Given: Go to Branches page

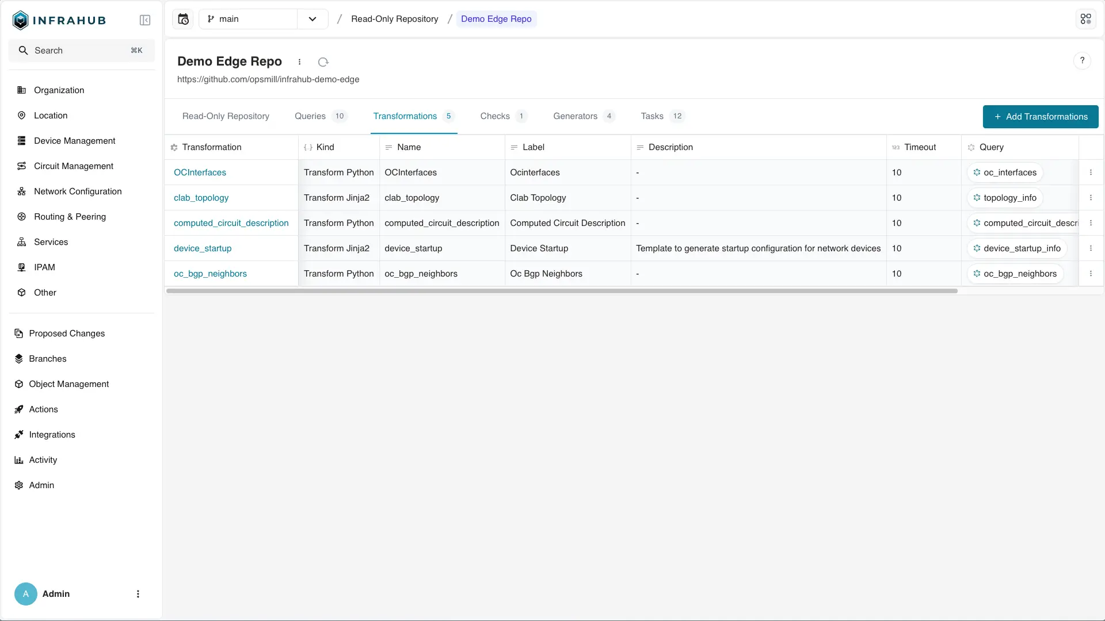Looking at the screenshot, I should pos(82,359).
